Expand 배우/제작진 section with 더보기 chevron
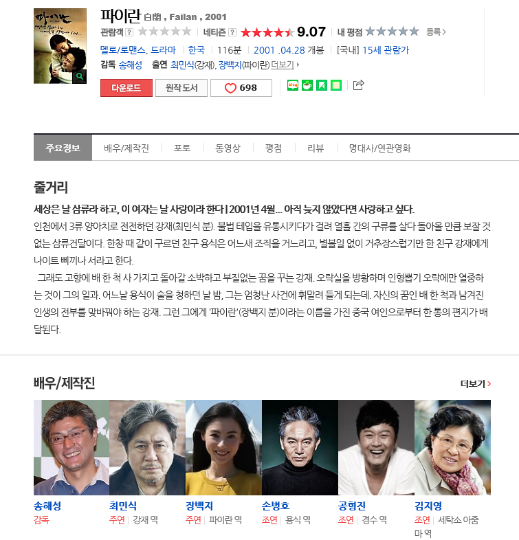This screenshot has width=519, height=540. 476,383
